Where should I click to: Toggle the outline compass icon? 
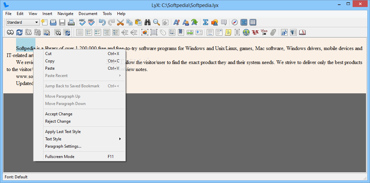tap(235, 22)
